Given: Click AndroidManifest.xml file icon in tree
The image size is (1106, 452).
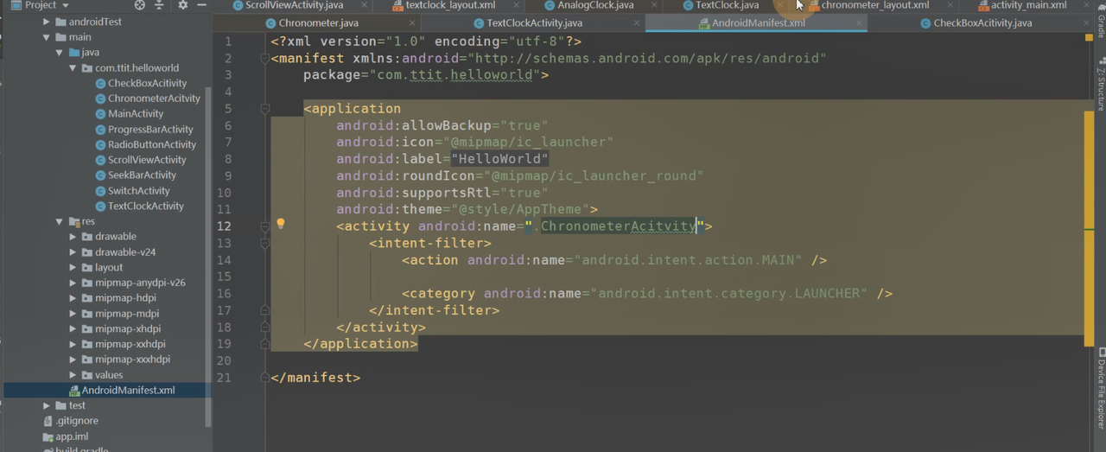Looking at the screenshot, I should 74,391.
